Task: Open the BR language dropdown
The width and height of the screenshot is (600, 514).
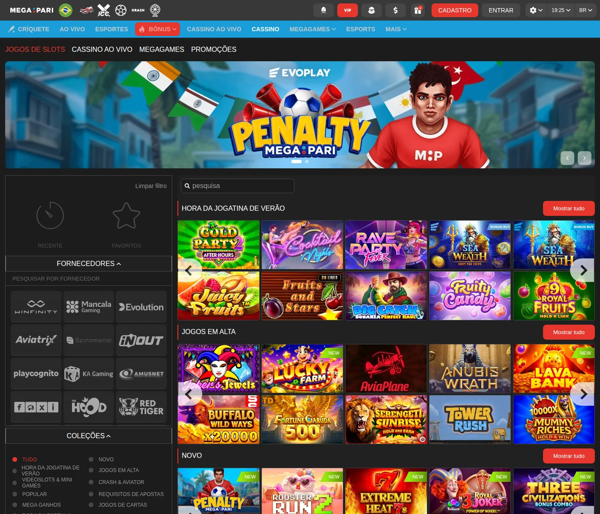Action: pos(585,10)
